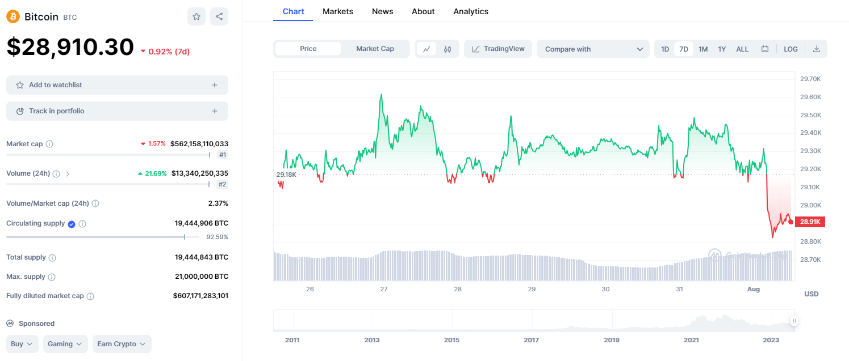Open the News tab

point(383,11)
